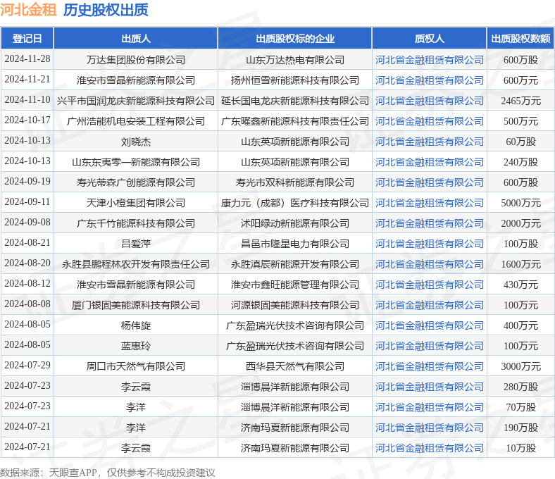Screen dimensions: 555x479
Task: Click the 蓝惠玲 pledgor cell
Action: [135, 346]
